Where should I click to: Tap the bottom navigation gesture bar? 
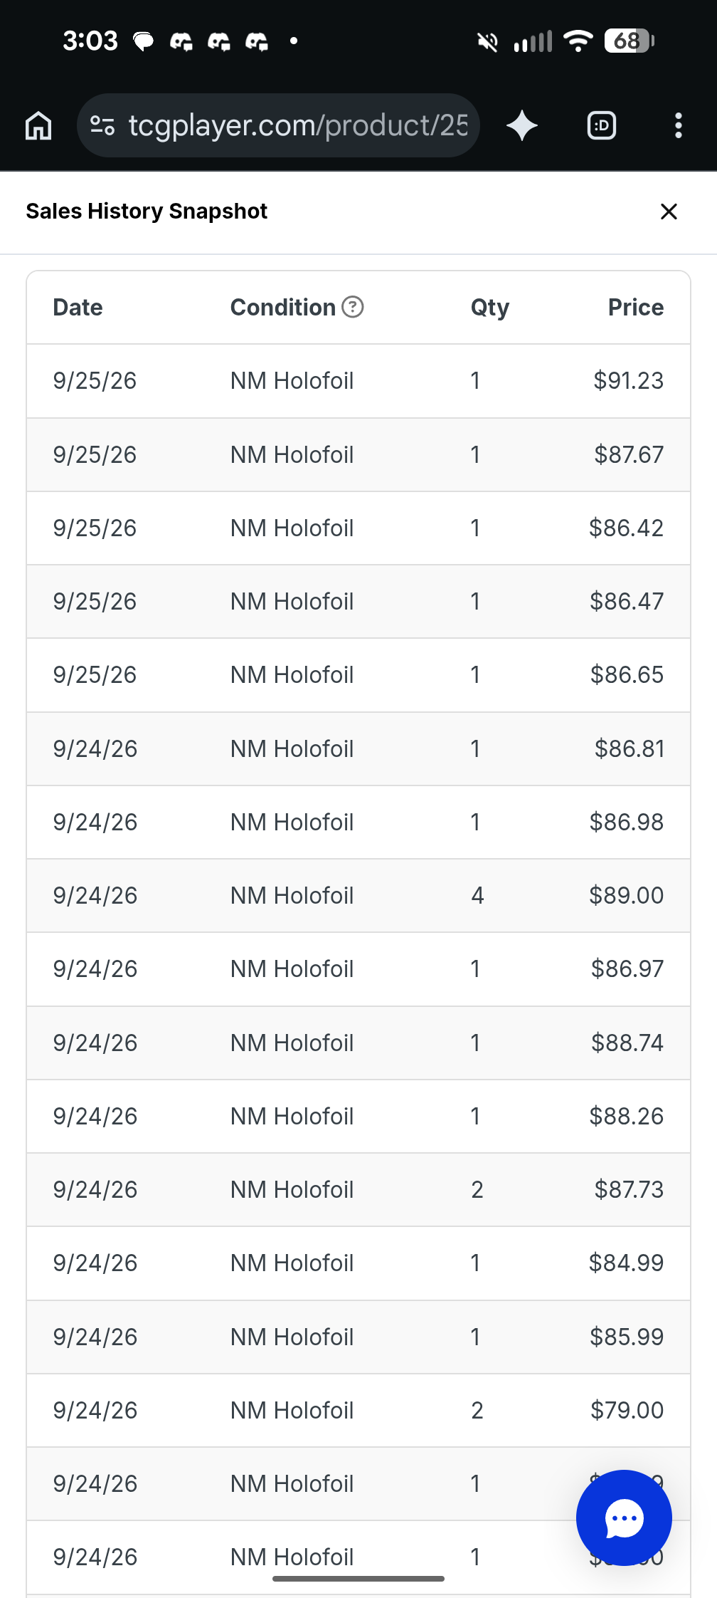pos(358,1579)
